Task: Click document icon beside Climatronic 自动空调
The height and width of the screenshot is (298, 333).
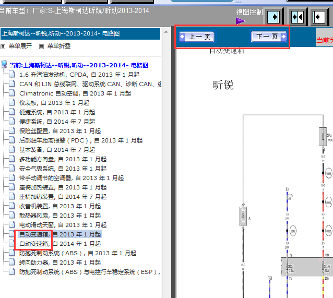Action: coord(12,93)
